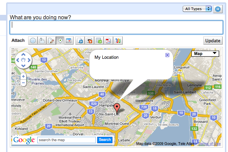
Task: Click the green route 132 shield
Action: coord(194,128)
